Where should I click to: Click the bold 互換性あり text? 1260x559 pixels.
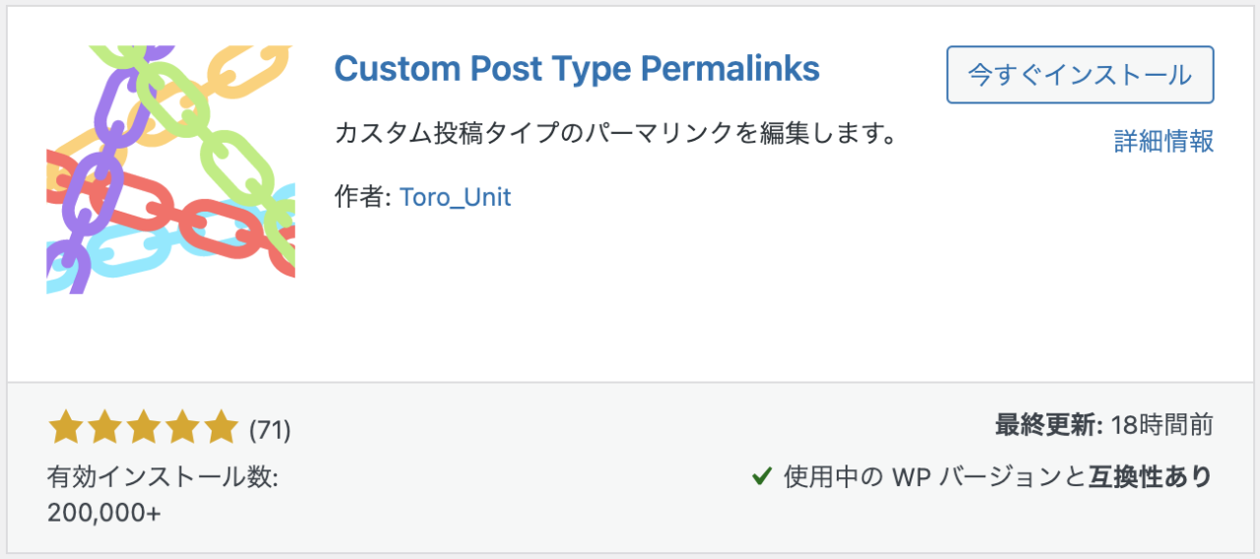coord(1151,477)
